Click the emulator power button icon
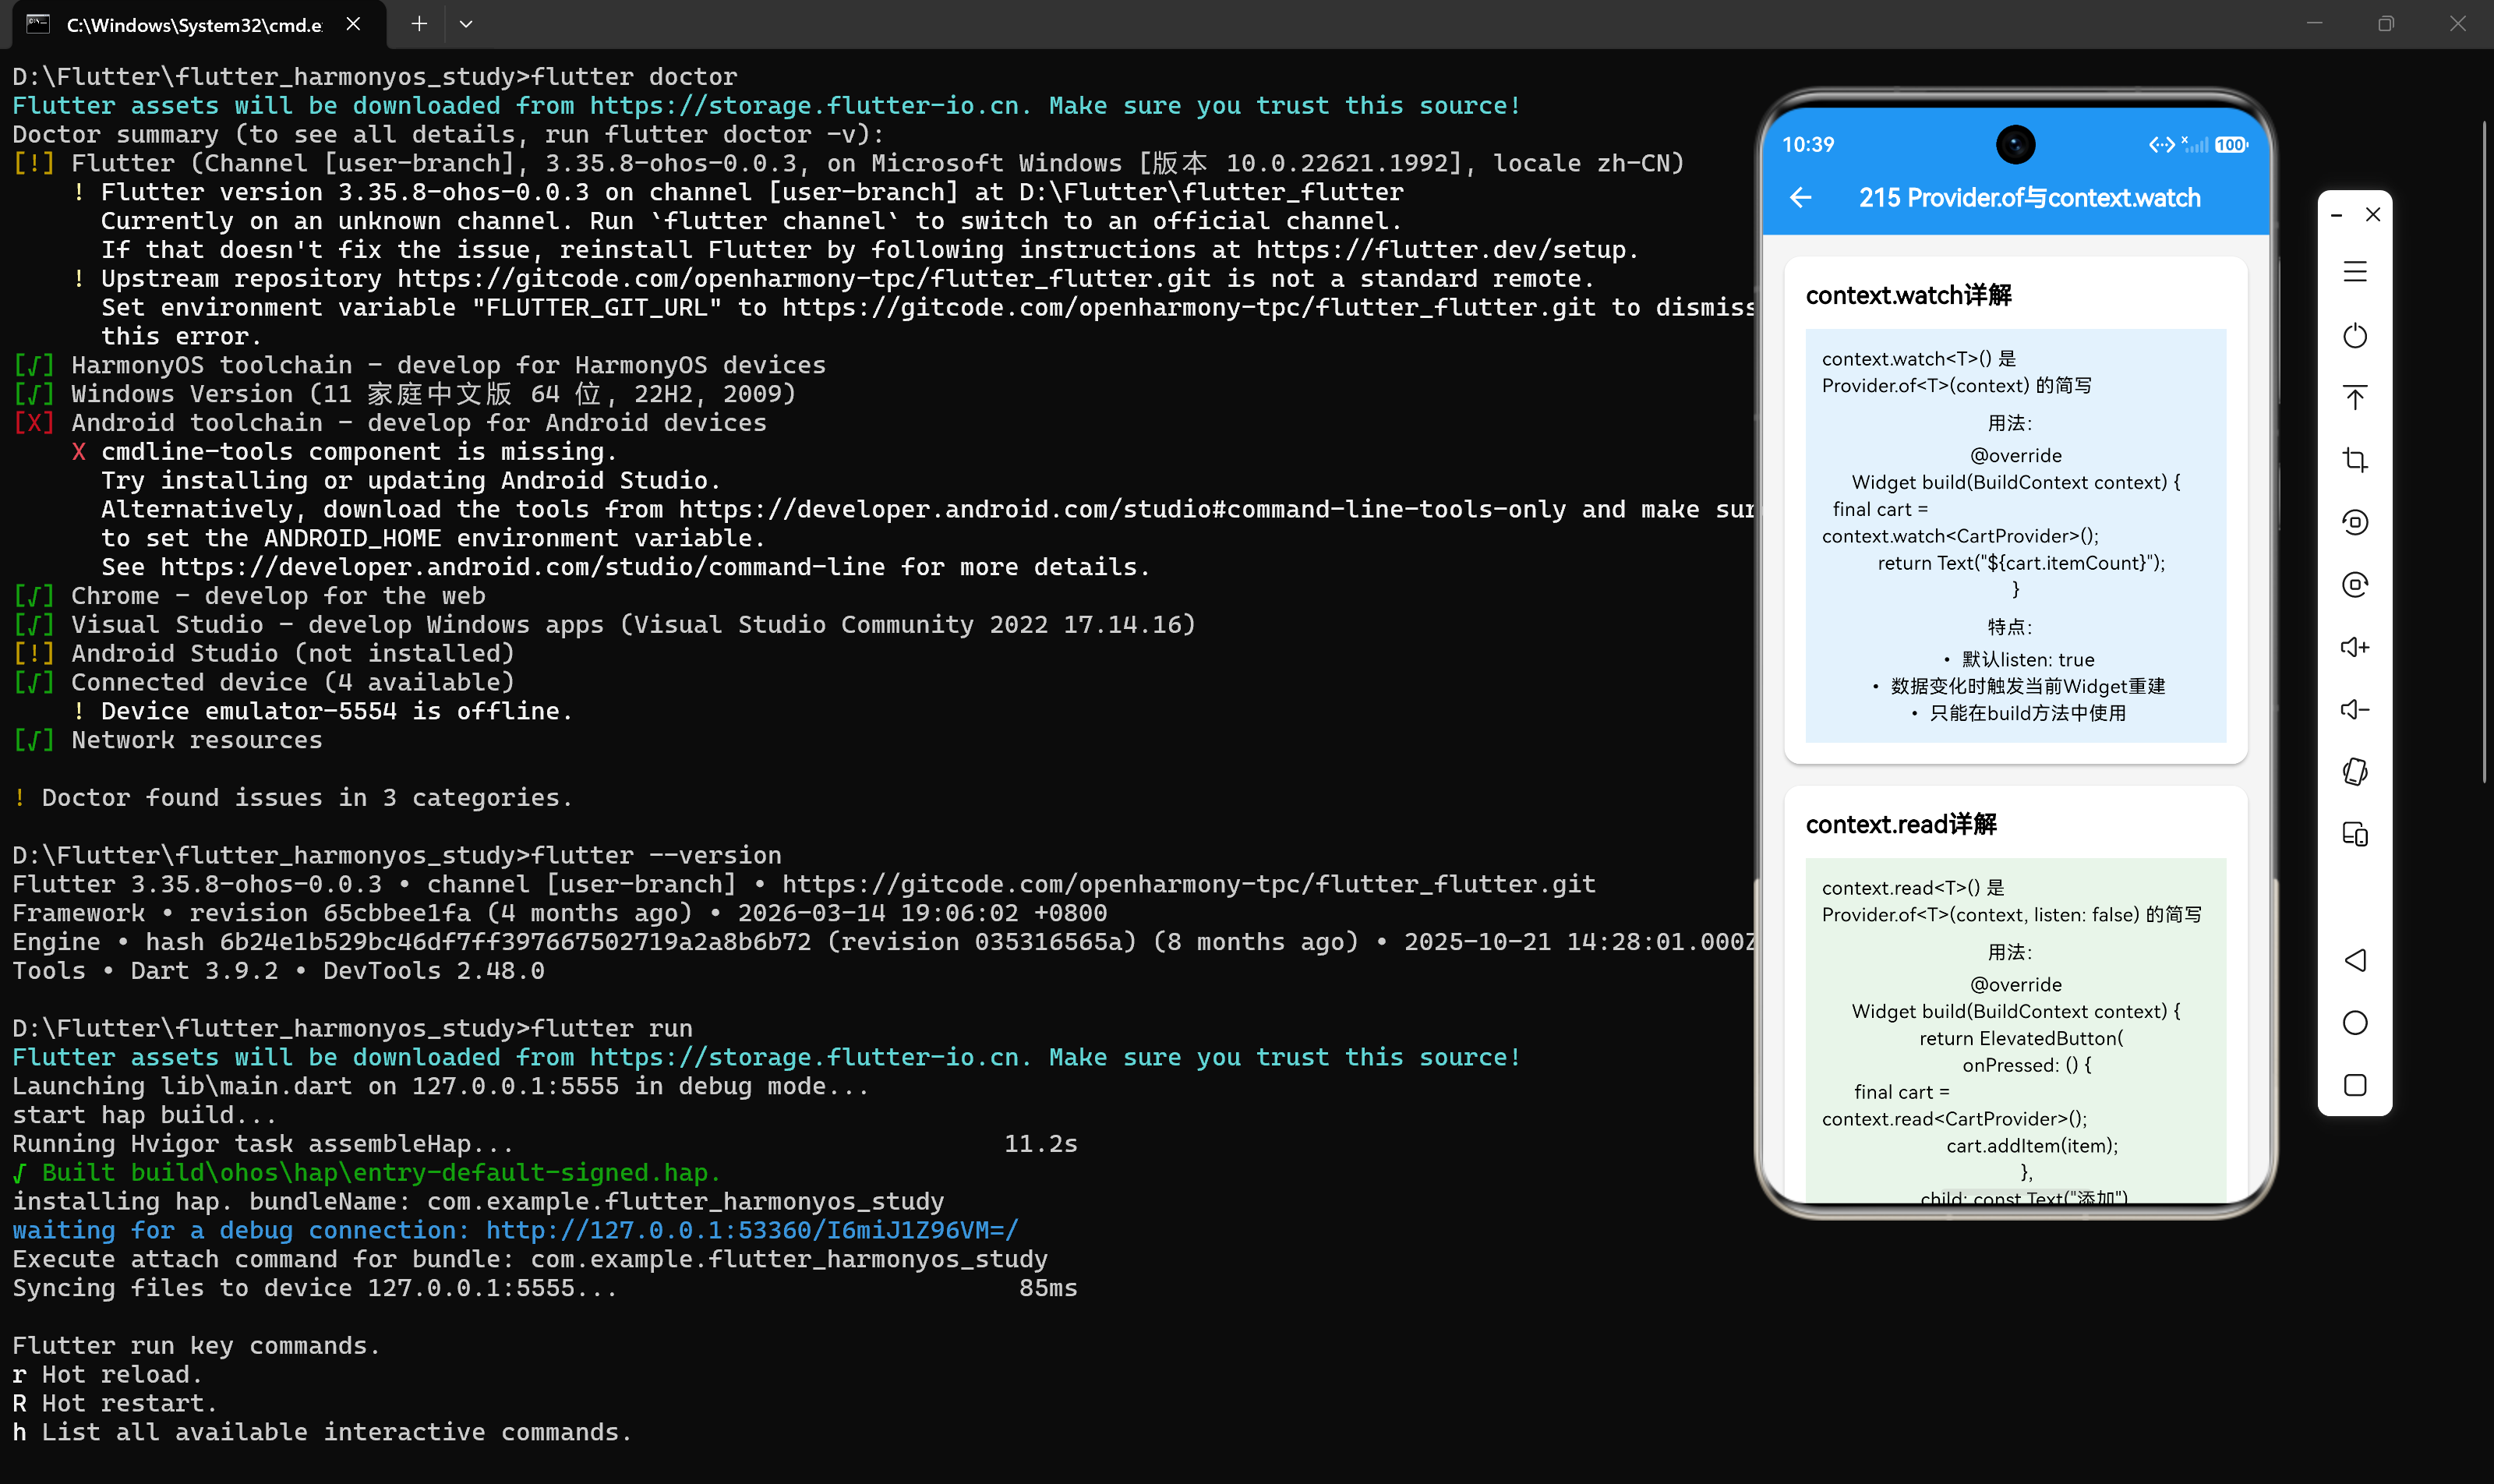Image resolution: width=2494 pixels, height=1484 pixels. [2355, 335]
